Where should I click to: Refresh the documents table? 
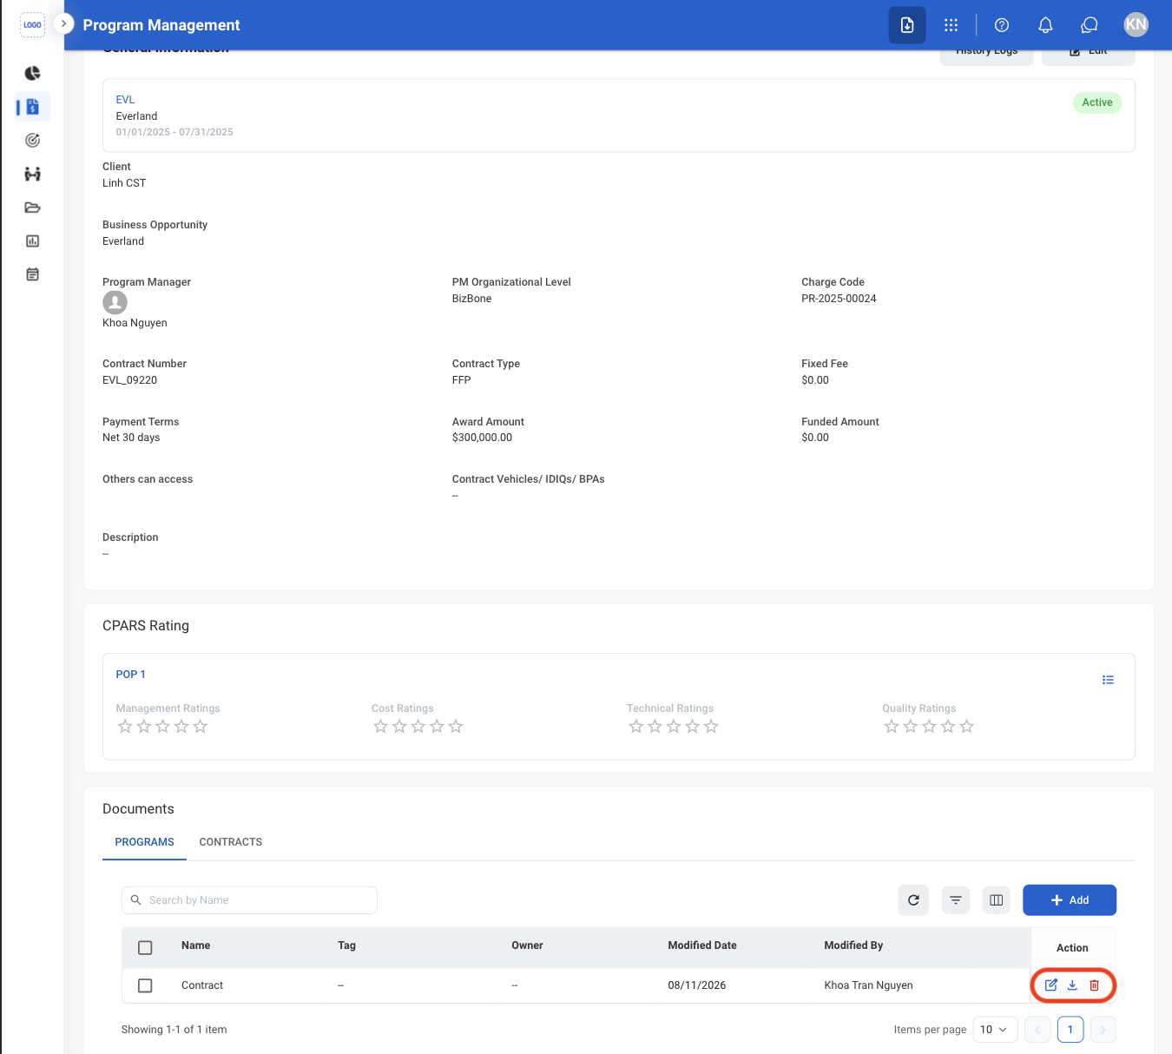913,900
